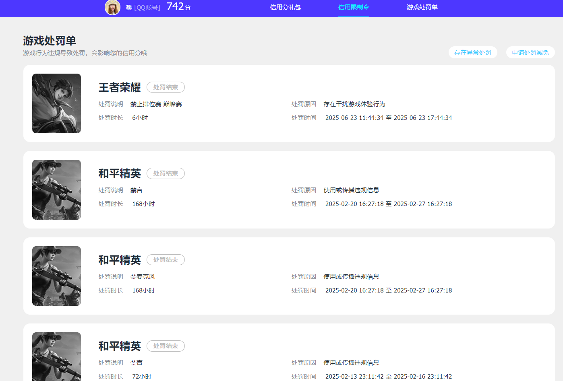Screen dimensions: 563x381
Task: Click 和平精英 cover on 168小时 禁言 record
Action: pos(56,189)
